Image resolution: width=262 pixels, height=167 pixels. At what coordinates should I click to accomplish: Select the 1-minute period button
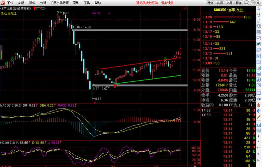pos(258,137)
